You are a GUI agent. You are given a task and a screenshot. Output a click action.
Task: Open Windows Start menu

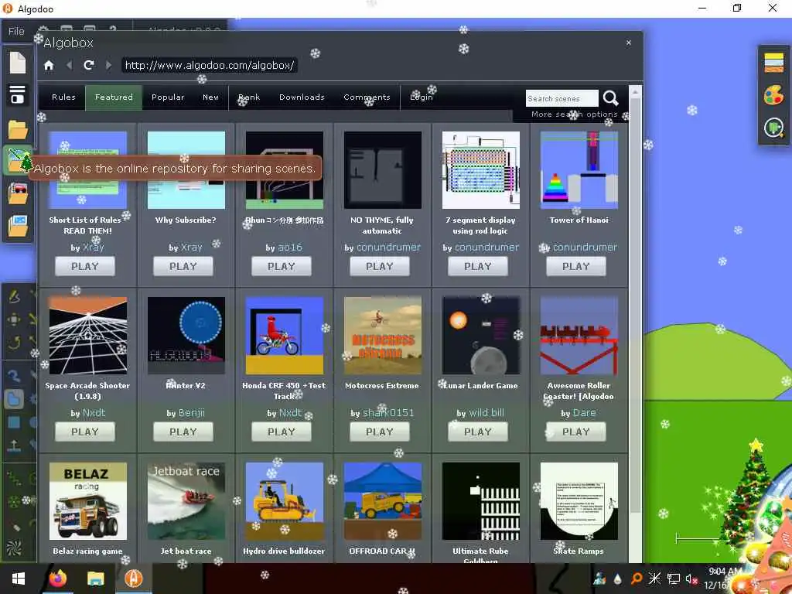(x=19, y=579)
